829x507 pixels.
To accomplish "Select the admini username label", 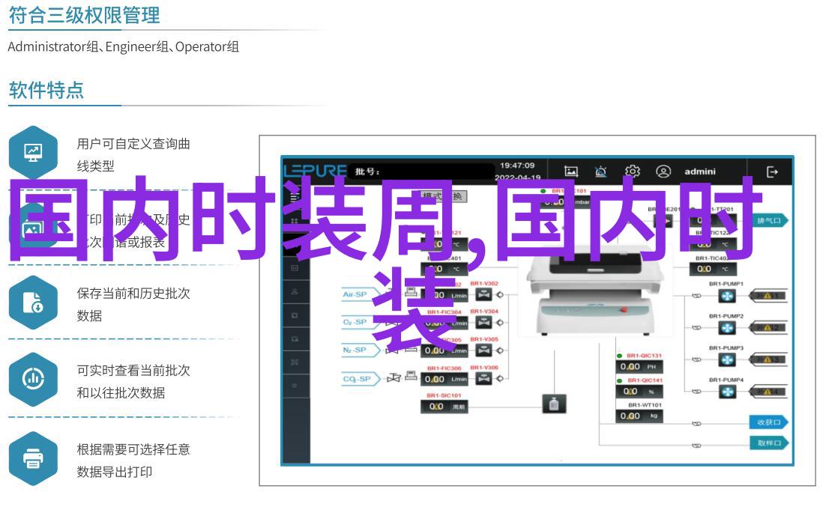I will (x=700, y=171).
